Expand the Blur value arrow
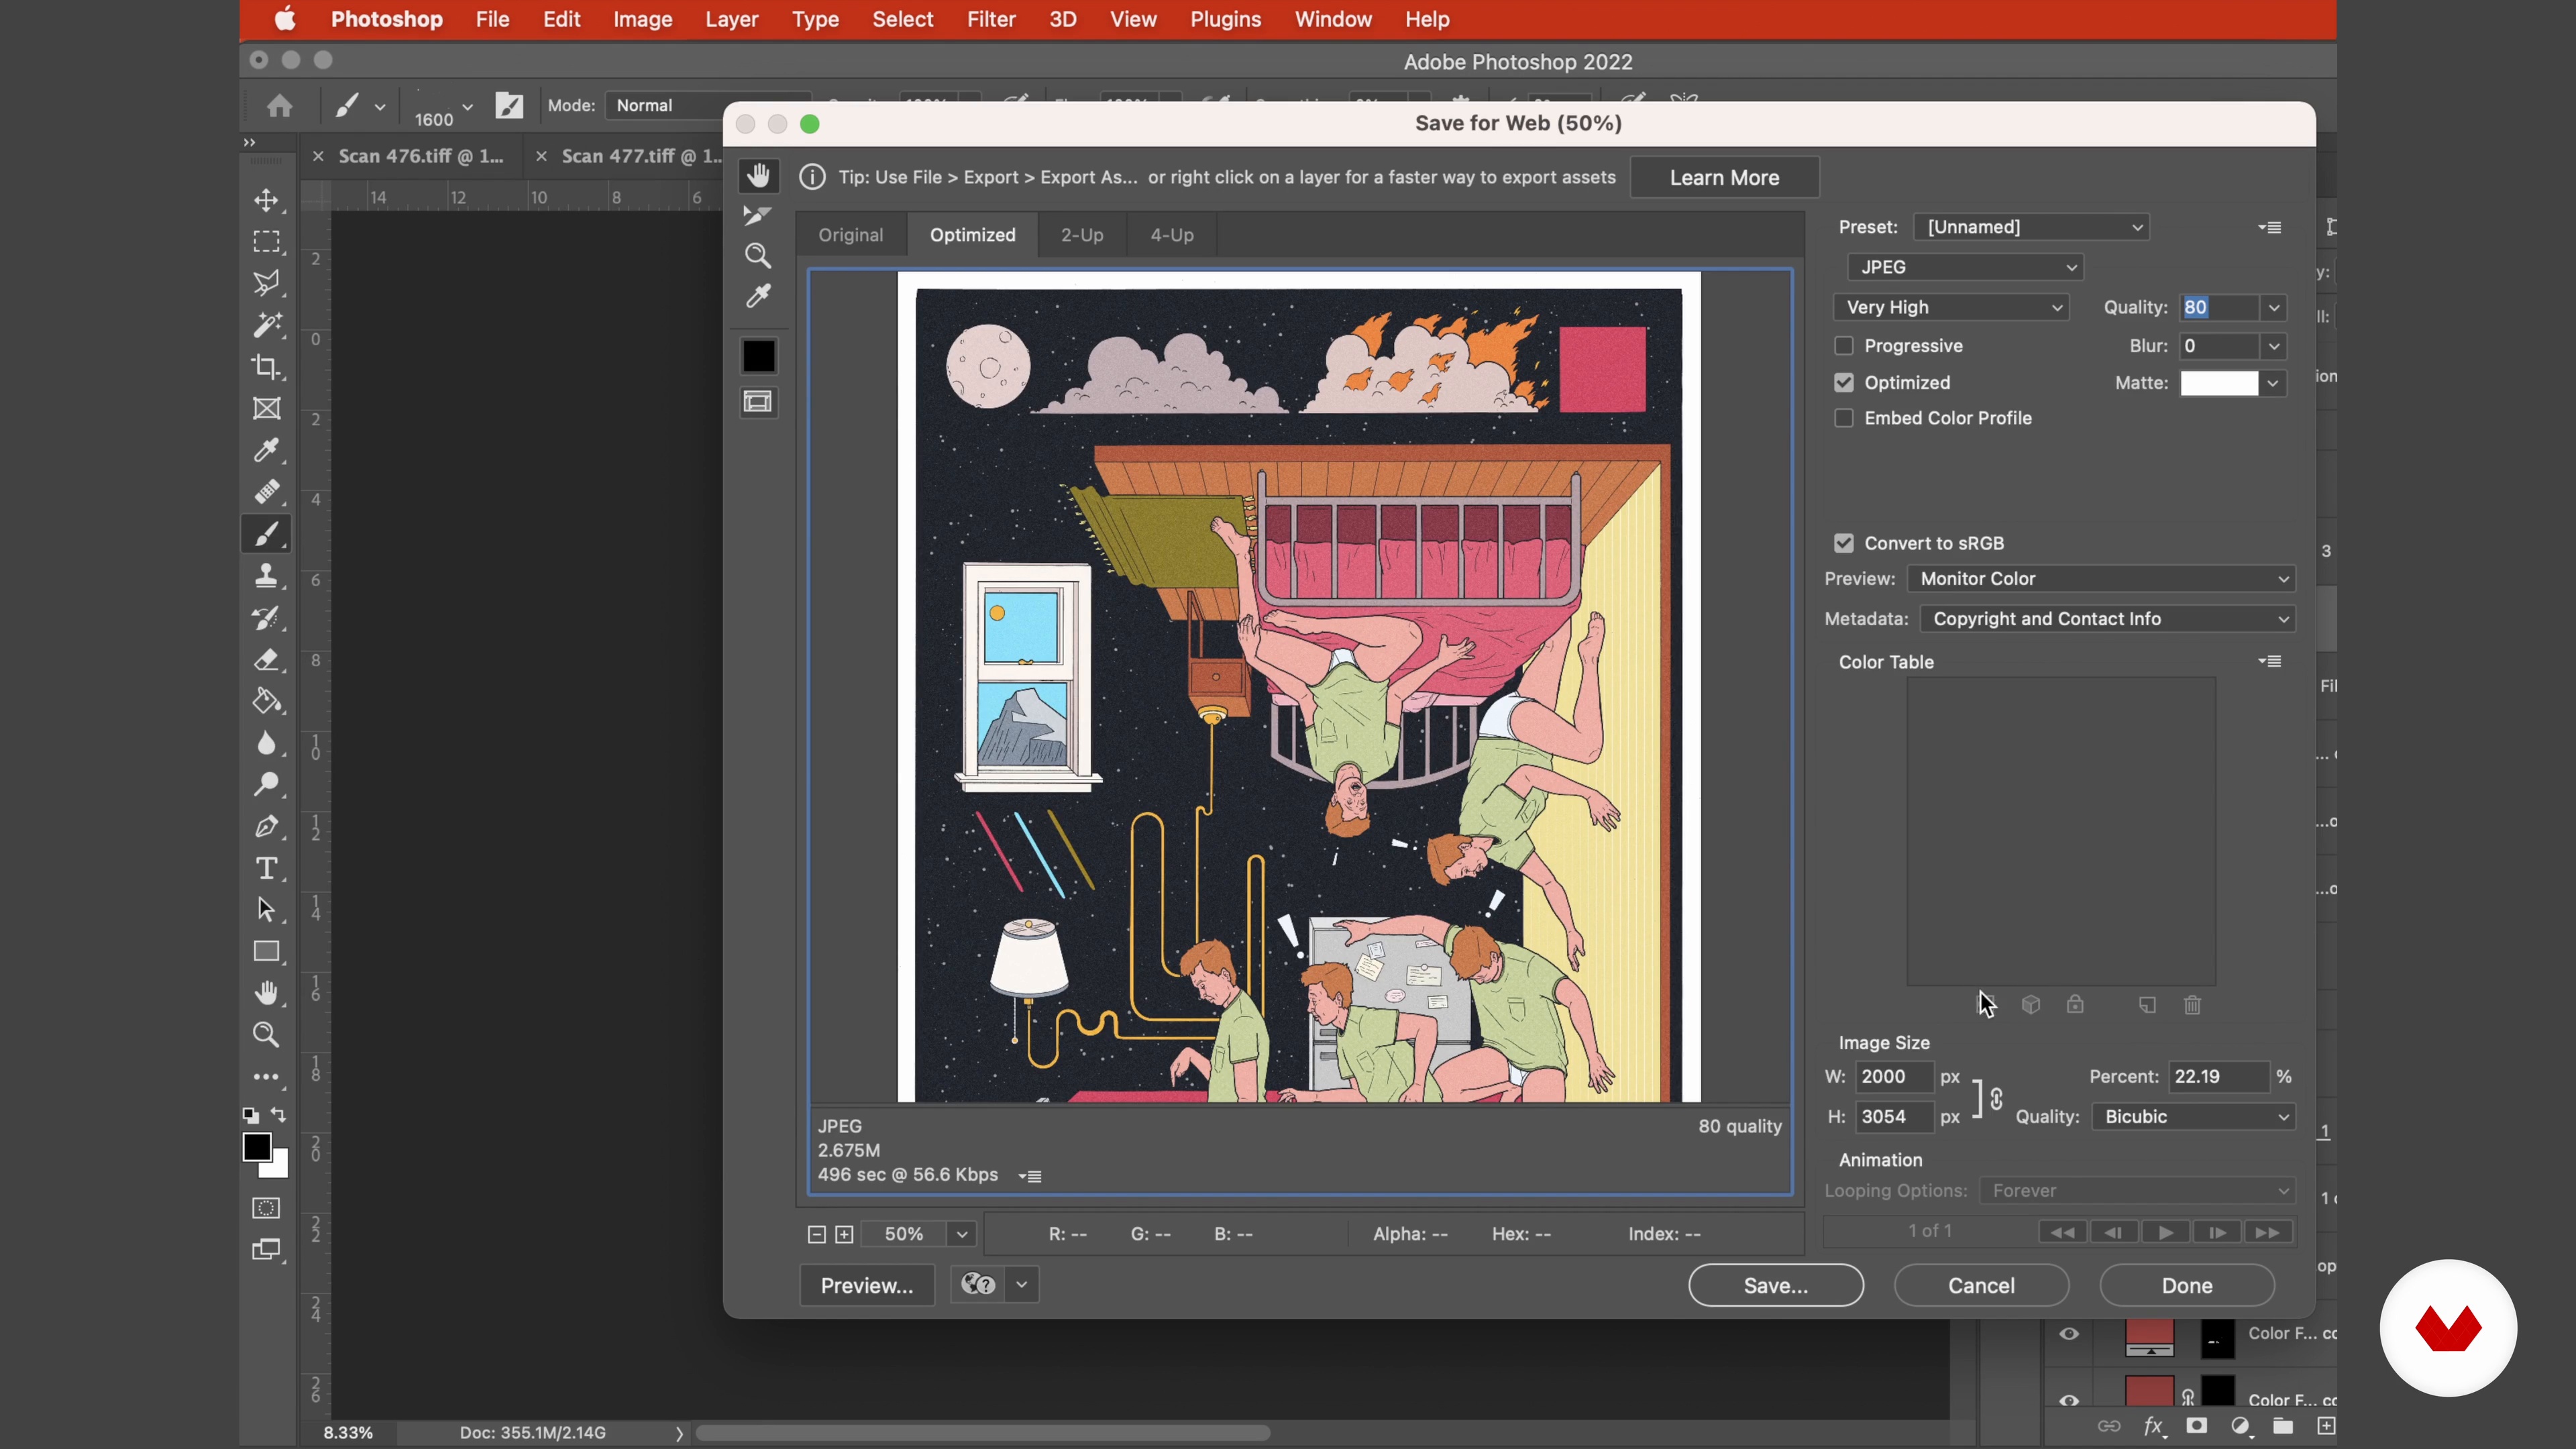 tap(2274, 346)
